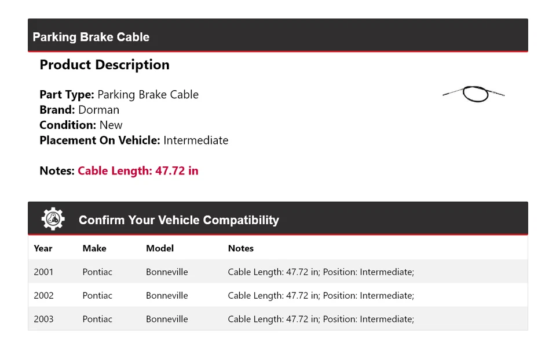Click Bonneville in the 2003 row
Screen dimensions: 556x349
pyautogui.click(x=167, y=319)
